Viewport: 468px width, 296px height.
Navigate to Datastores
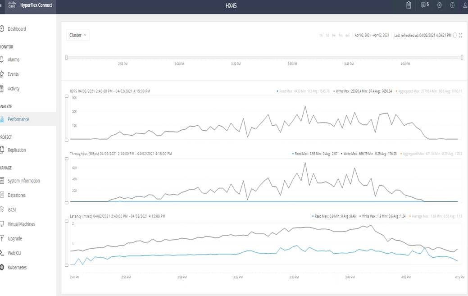click(x=17, y=195)
